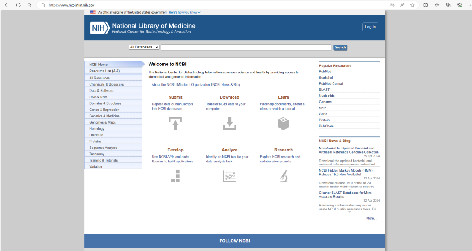The width and height of the screenshot is (472, 251).
Task: Click the Research microscope icon
Action: pos(284,176)
